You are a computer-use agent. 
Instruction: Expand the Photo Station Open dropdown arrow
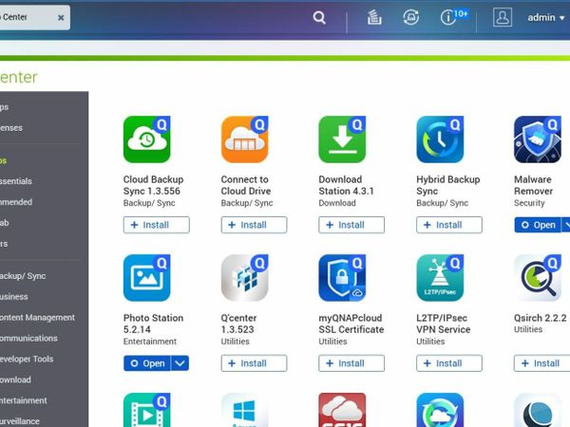(x=180, y=363)
